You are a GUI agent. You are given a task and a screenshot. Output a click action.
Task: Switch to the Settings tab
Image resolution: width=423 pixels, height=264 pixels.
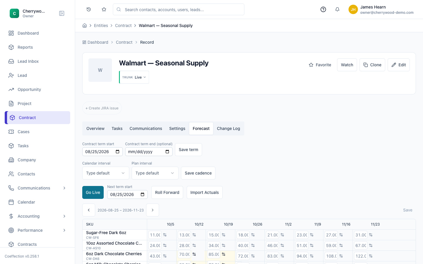click(x=177, y=128)
